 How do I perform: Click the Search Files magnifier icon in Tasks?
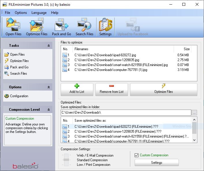(x=7, y=74)
